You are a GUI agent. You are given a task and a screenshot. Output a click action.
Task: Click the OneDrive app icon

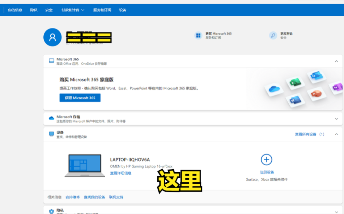(274, 89)
